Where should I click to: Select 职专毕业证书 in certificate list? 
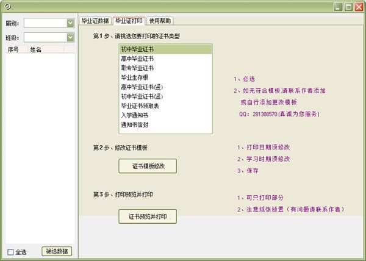[x=165, y=68]
